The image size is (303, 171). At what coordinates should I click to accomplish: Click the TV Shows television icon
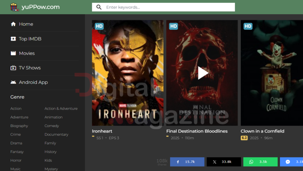click(x=13, y=68)
